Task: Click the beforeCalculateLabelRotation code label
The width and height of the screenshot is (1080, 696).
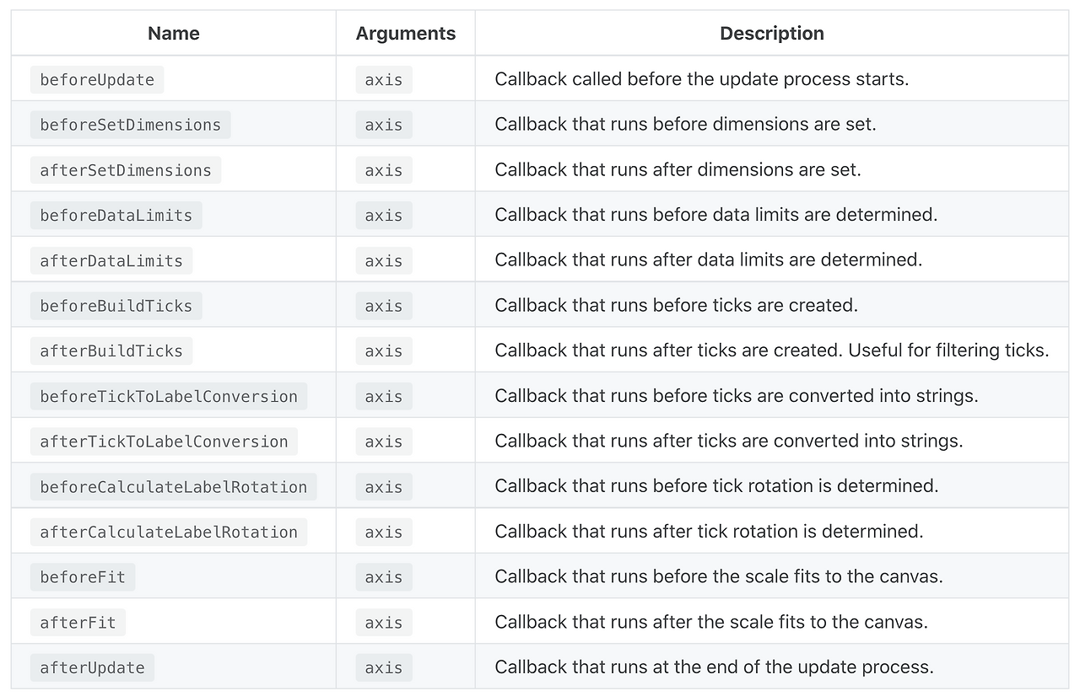Action: [x=173, y=487]
